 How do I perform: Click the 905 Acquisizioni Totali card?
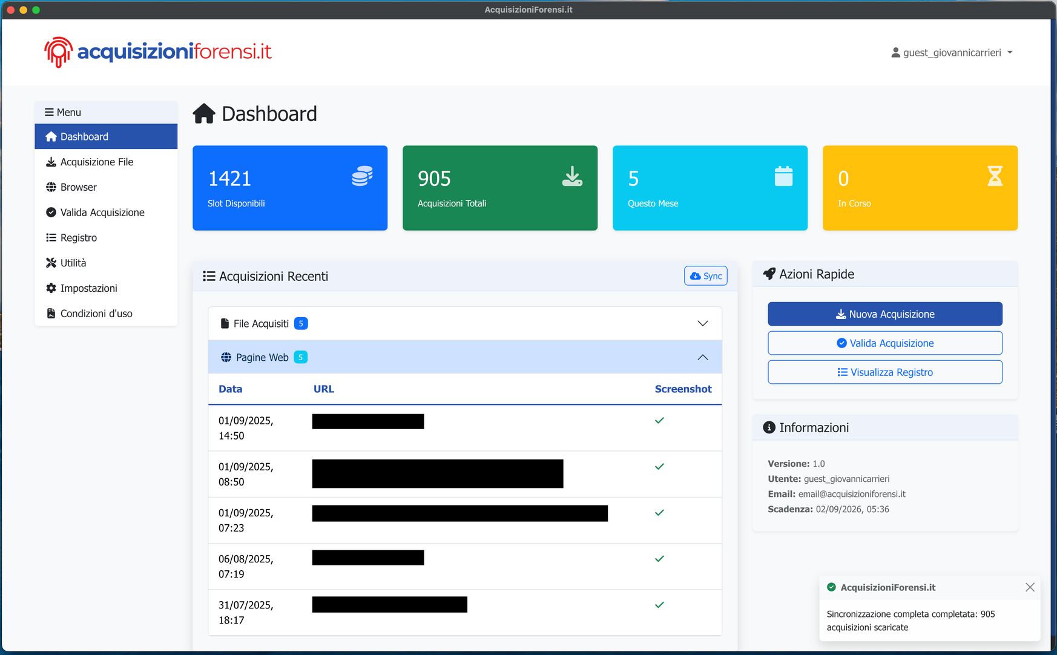tap(500, 188)
